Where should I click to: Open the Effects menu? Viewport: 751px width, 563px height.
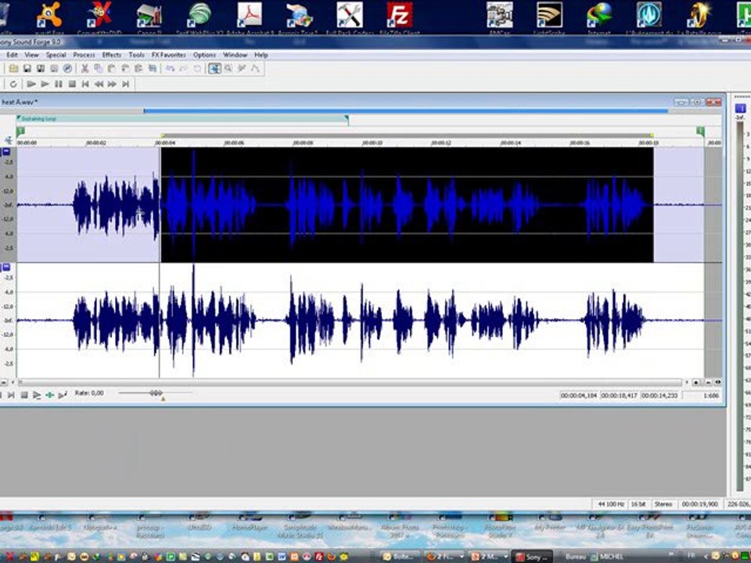[x=112, y=55]
